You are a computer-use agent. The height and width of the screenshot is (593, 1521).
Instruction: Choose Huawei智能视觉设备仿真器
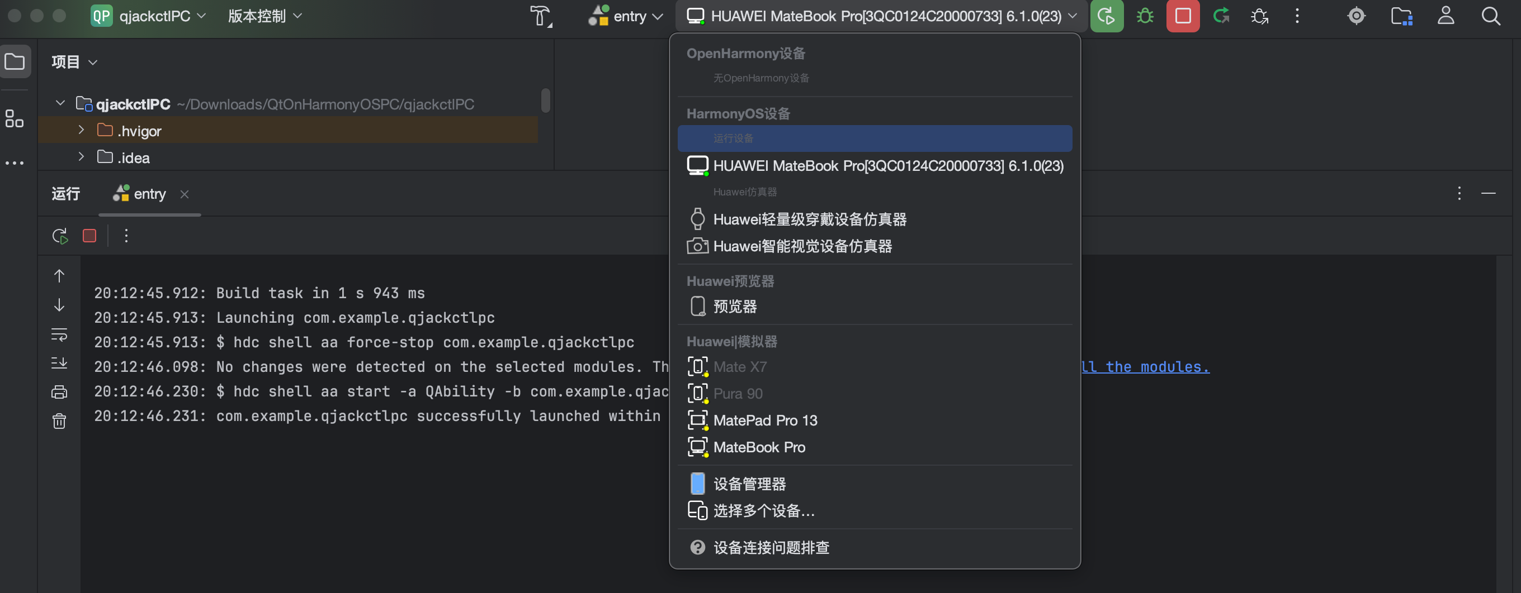click(875, 246)
